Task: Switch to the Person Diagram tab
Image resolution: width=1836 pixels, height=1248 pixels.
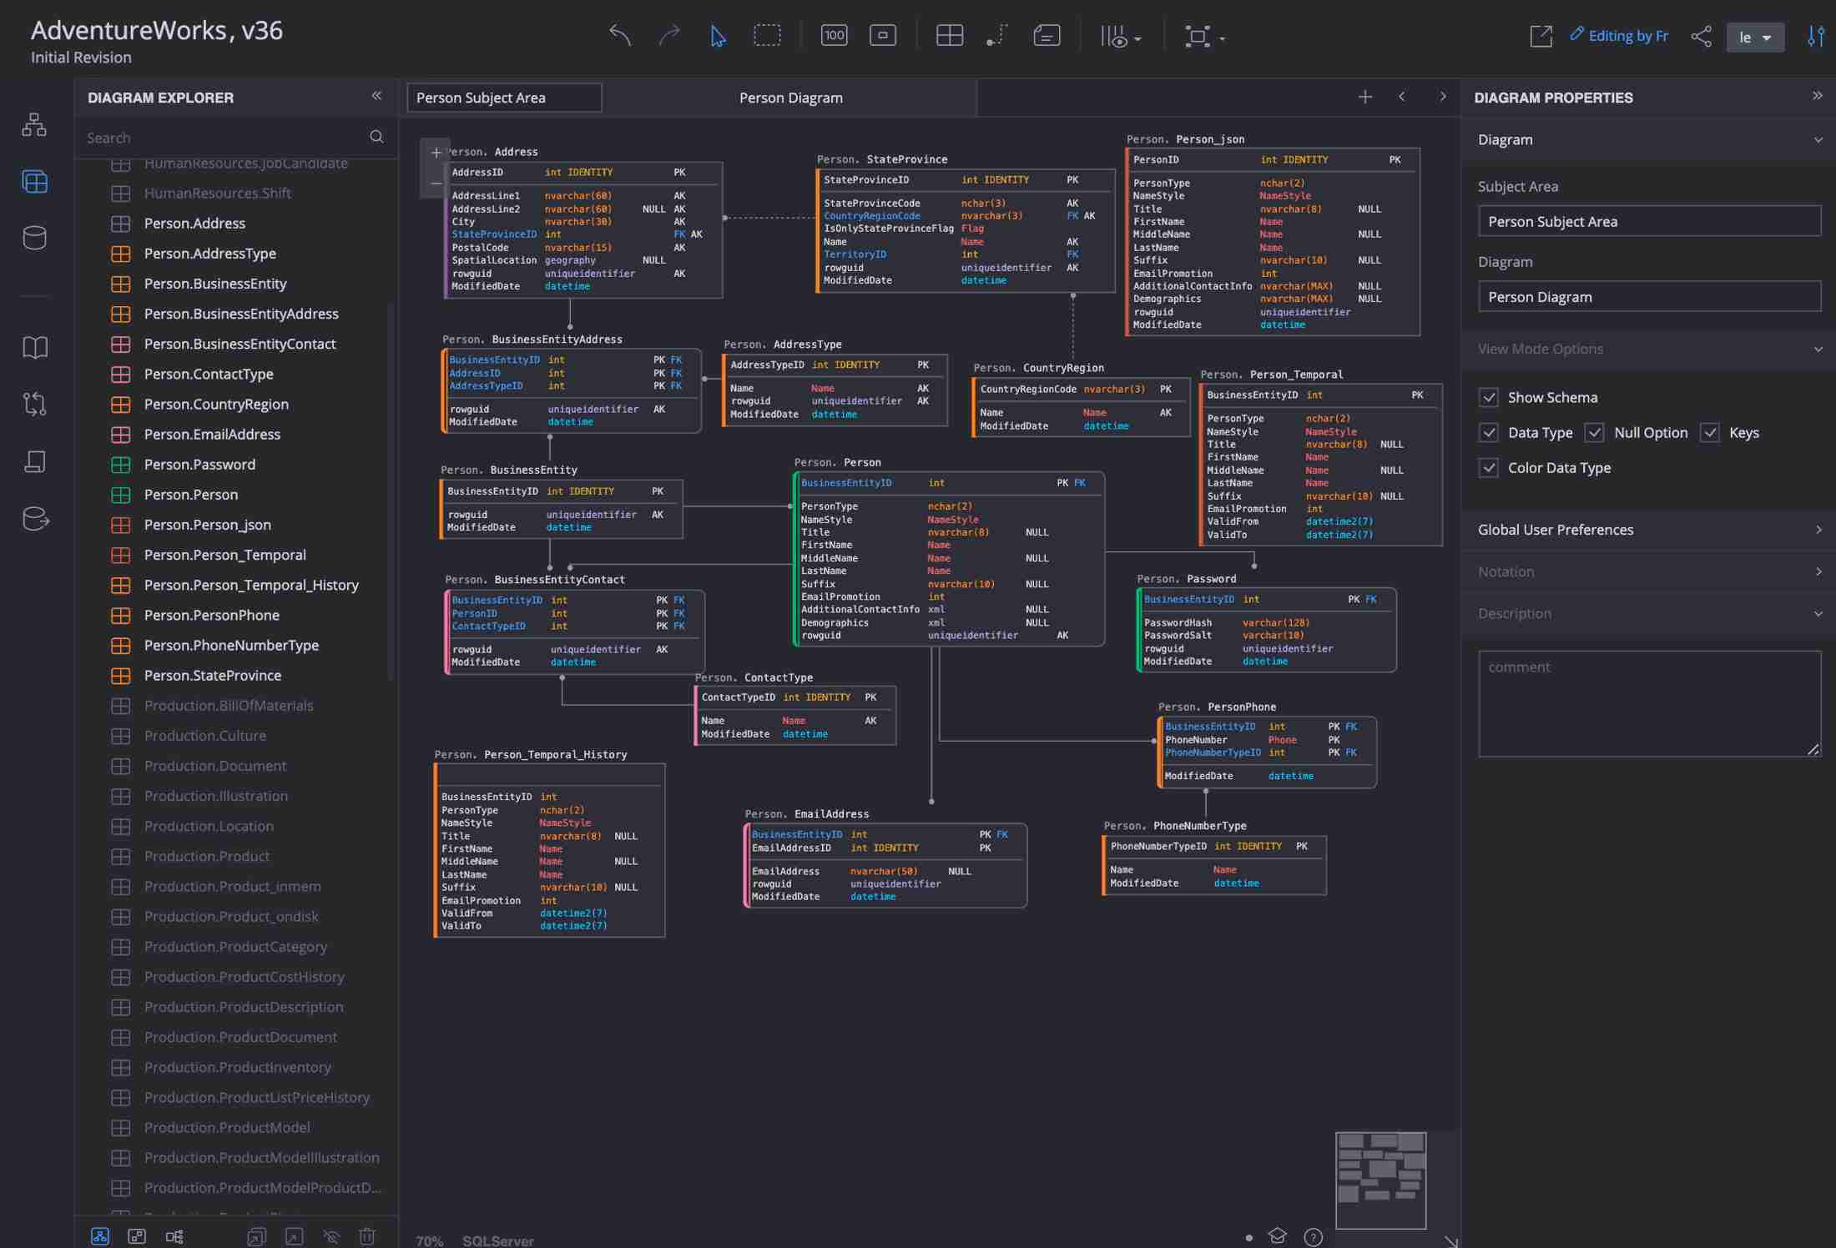Action: 790,98
